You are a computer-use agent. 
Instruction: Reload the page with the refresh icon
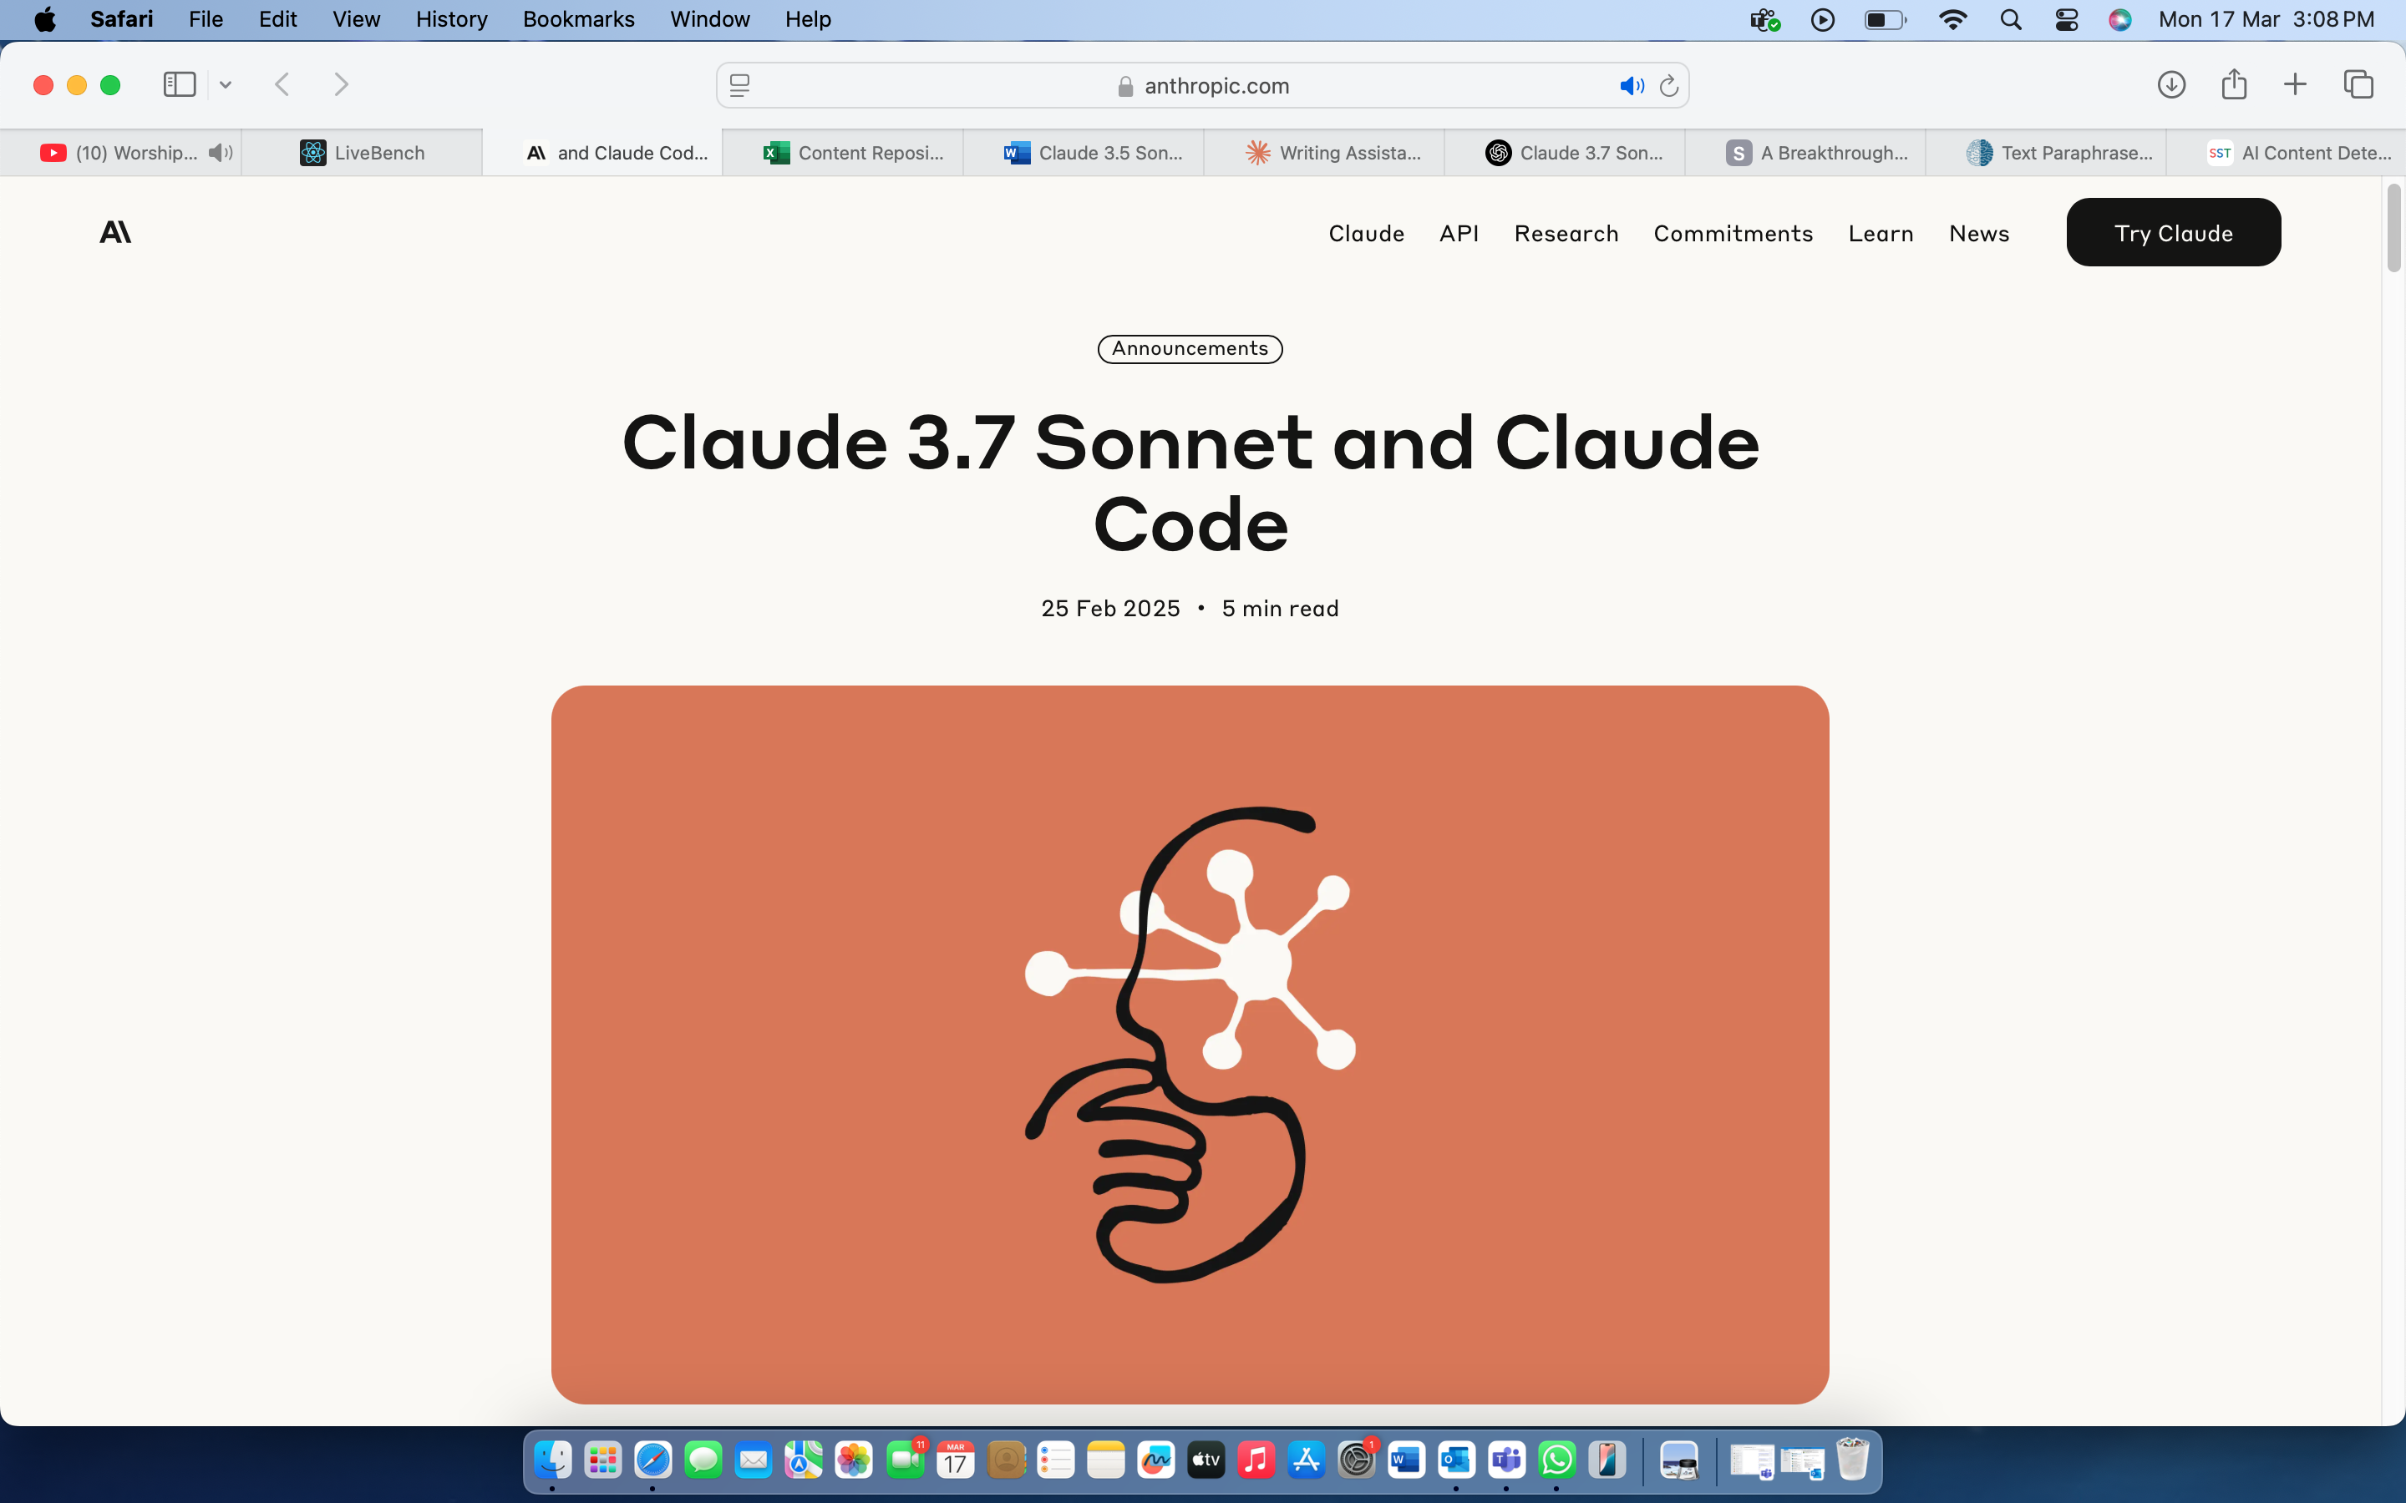1669,85
